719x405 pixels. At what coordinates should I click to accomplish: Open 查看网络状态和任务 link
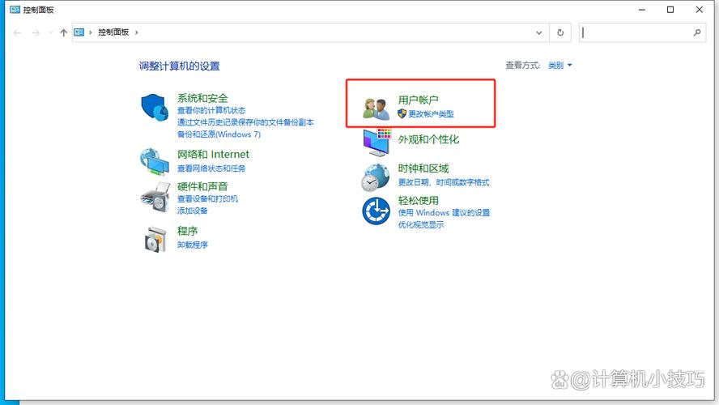point(211,168)
